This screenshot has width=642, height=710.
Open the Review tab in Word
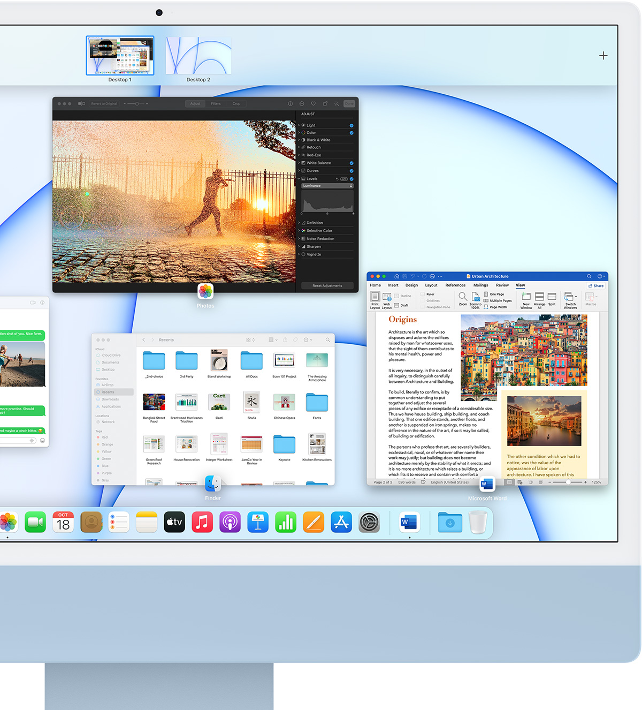tap(502, 285)
